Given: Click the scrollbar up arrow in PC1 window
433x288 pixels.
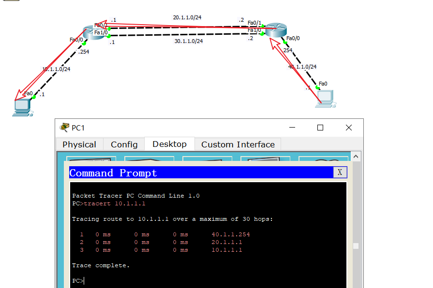Looking at the screenshot, I should [356, 157].
